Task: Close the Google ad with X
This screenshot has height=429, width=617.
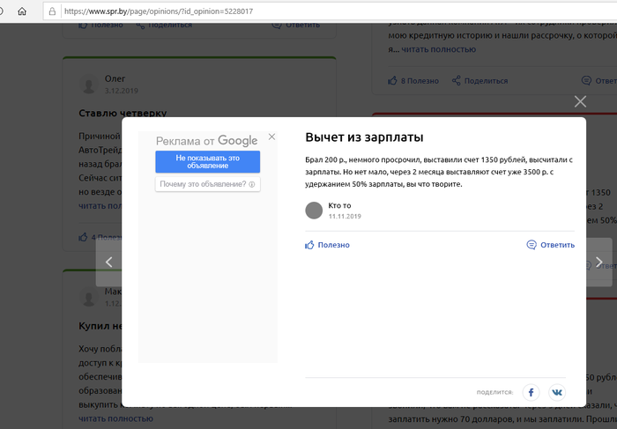Action: [x=271, y=137]
